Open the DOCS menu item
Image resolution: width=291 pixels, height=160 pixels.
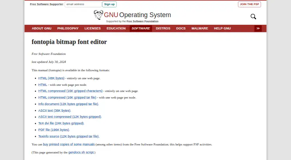(181, 28)
